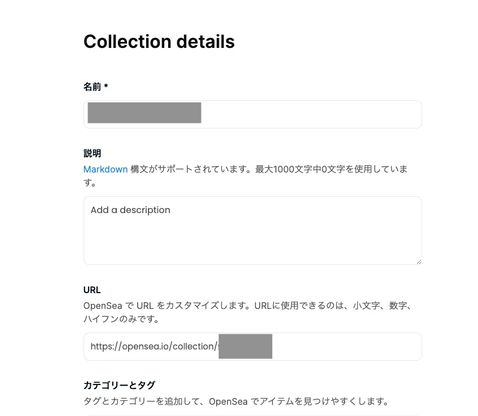478x416 pixels.
Task: Click the 'タグとカテゴリーを追加して' helper text
Action: coord(142,402)
